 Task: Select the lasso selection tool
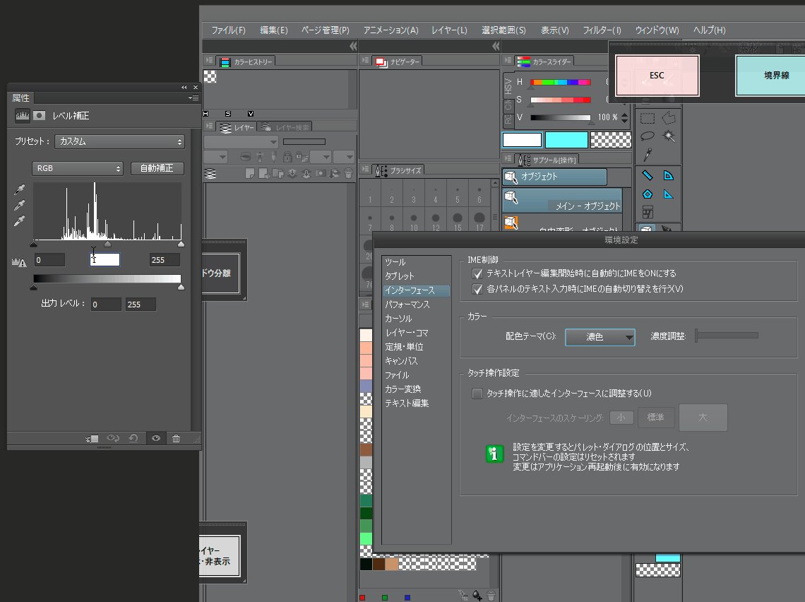tap(648, 136)
